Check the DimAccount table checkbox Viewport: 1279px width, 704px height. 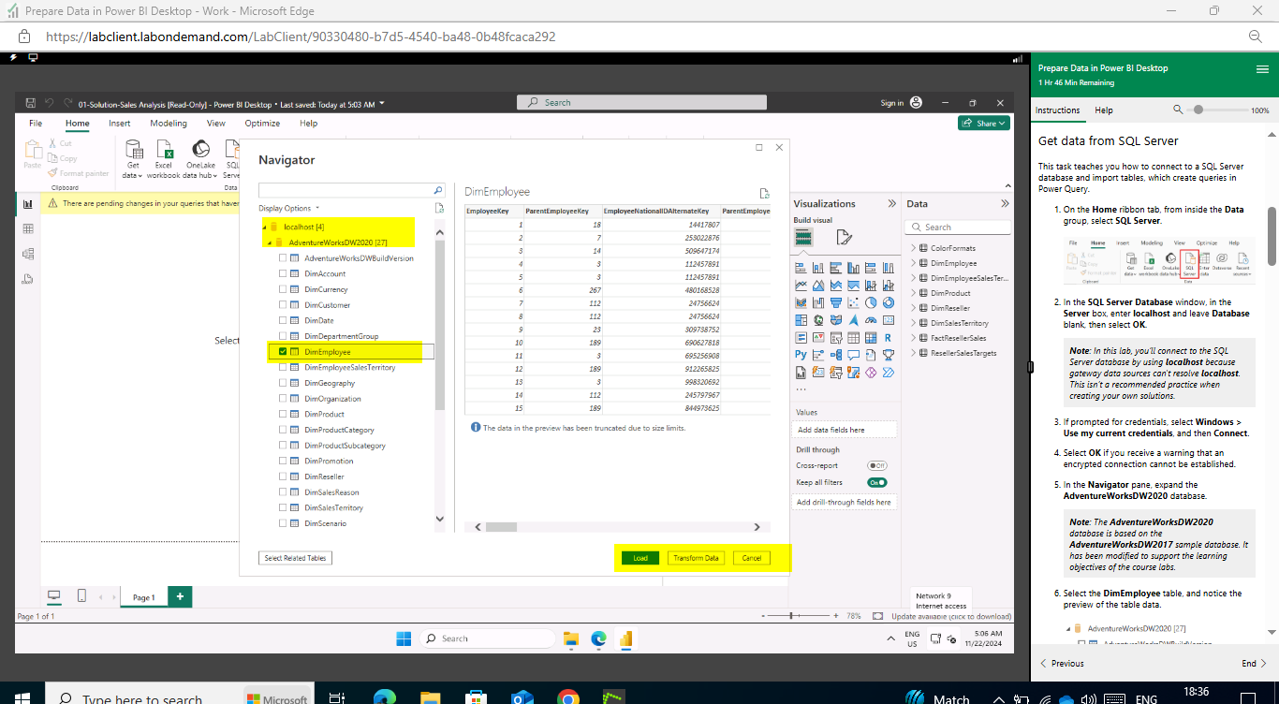pos(283,274)
